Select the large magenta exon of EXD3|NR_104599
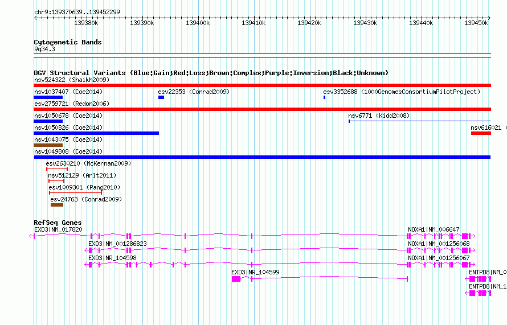This screenshot has width=507, height=325. coord(236,279)
